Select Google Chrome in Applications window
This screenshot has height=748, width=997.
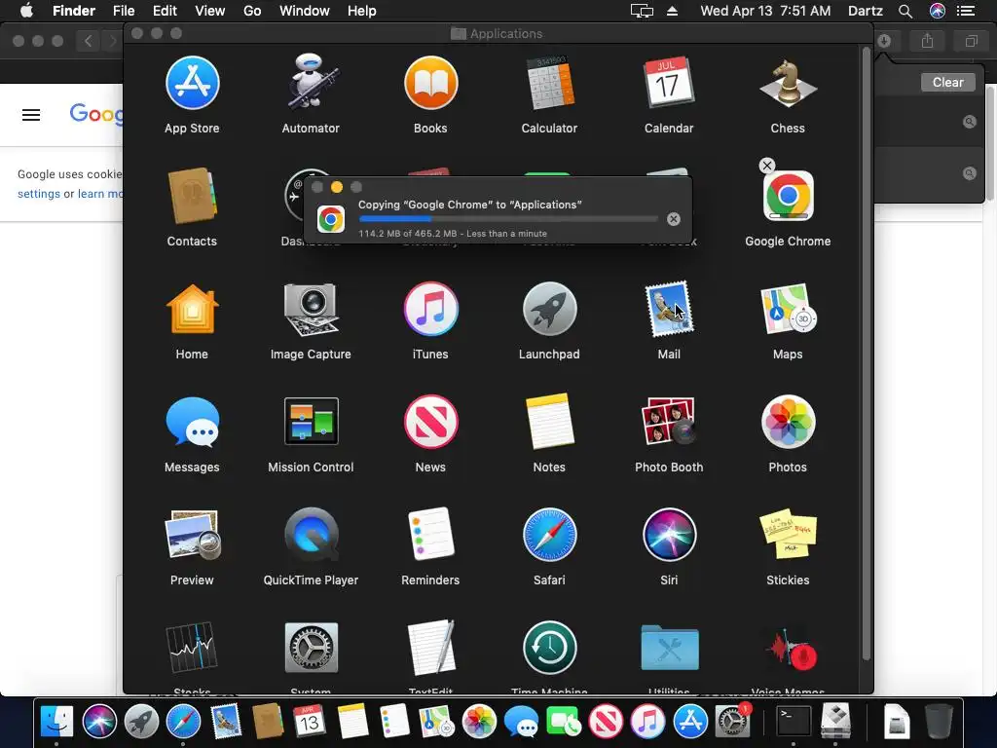click(788, 196)
